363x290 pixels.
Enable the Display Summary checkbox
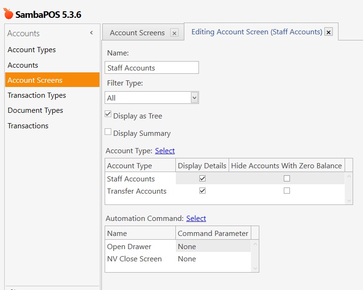click(108, 132)
